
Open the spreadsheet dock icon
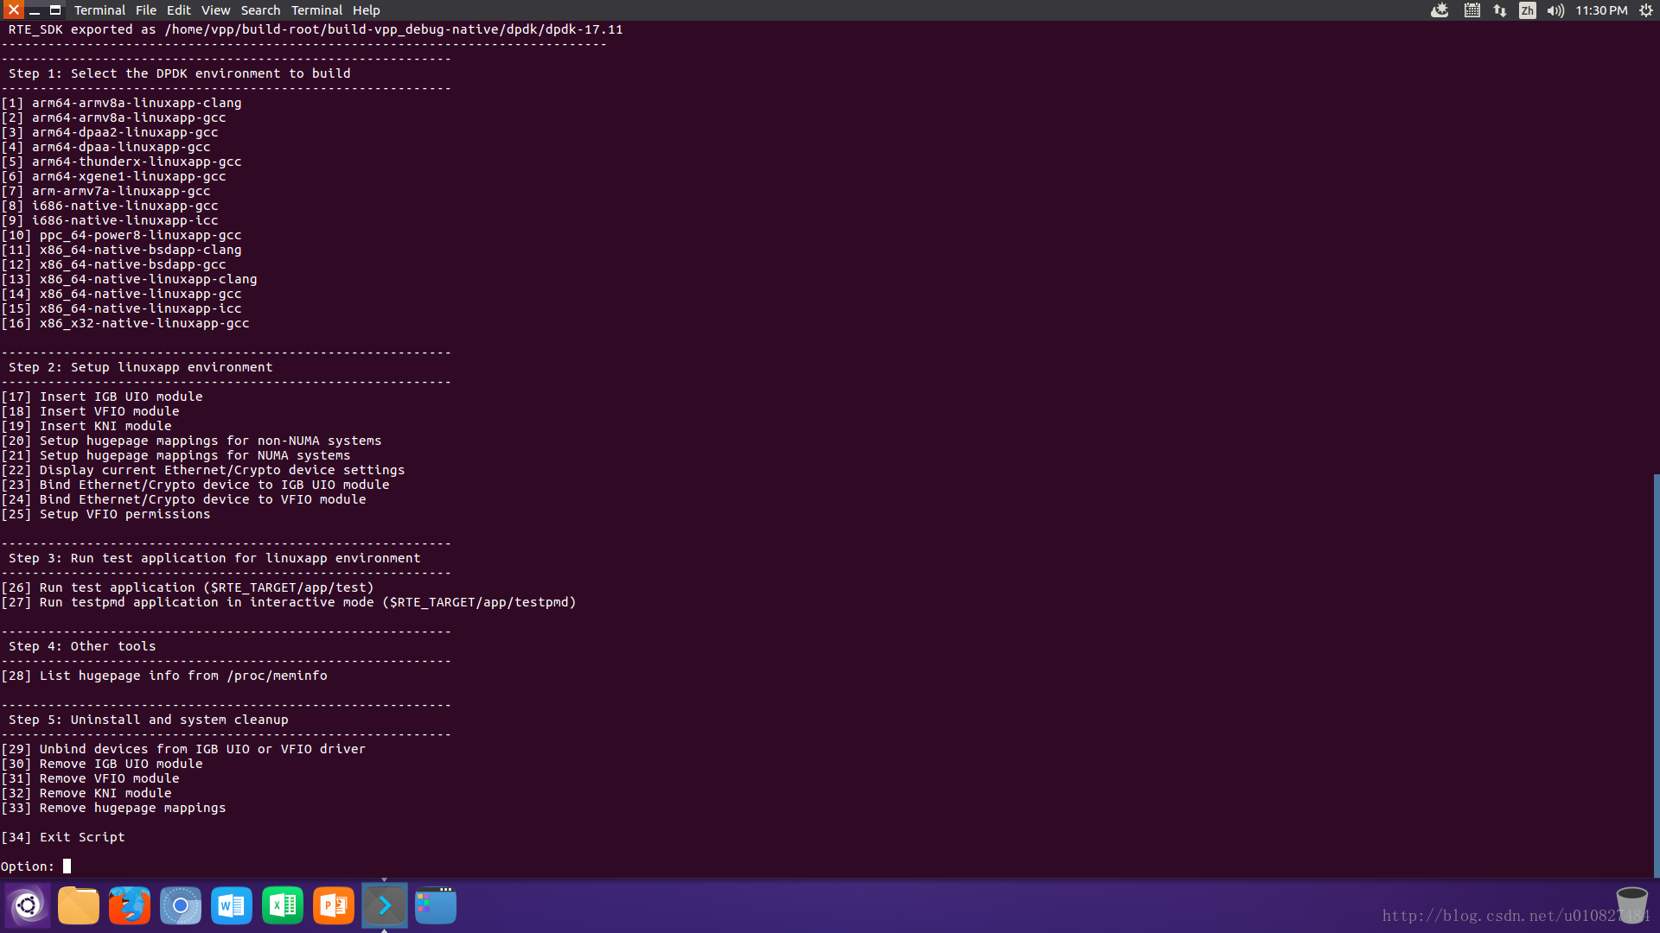click(283, 905)
